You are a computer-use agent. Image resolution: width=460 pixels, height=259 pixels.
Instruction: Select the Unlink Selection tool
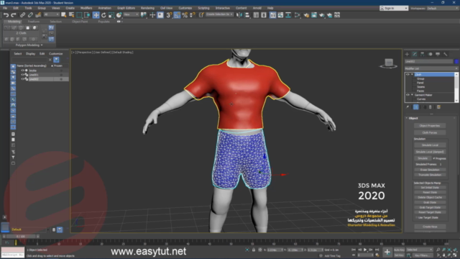(30, 15)
